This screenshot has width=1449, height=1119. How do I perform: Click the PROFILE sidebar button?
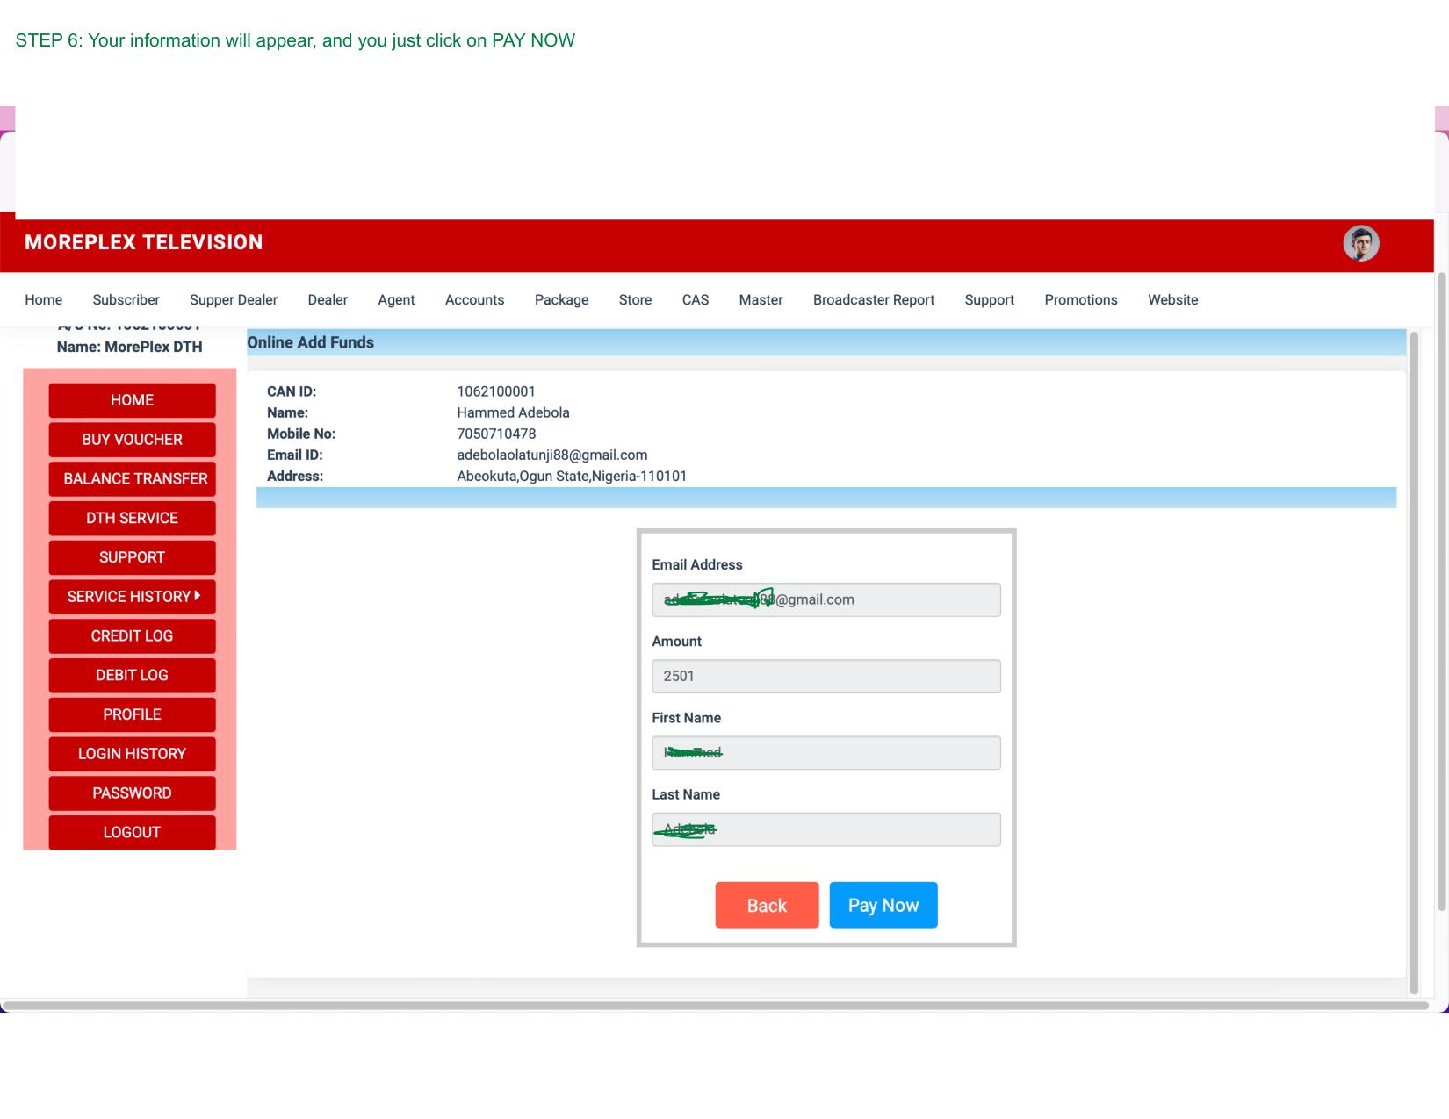132,714
